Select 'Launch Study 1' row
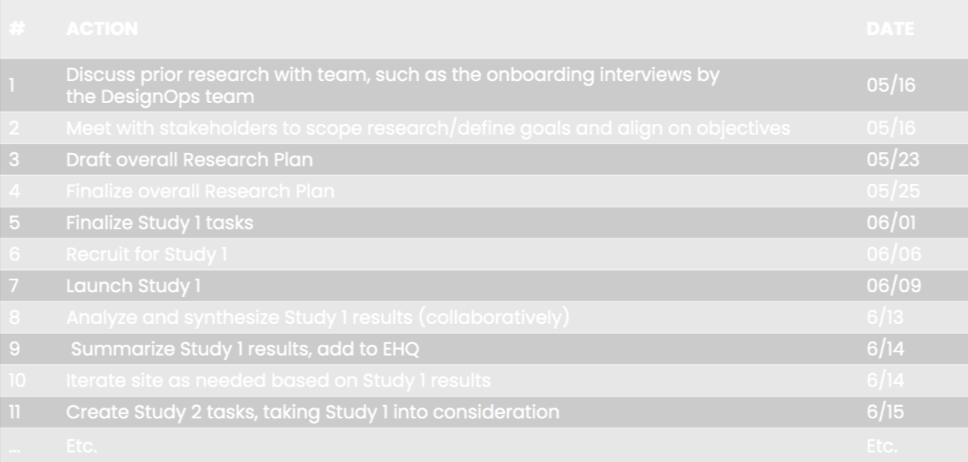The height and width of the screenshot is (462, 968). (133, 285)
